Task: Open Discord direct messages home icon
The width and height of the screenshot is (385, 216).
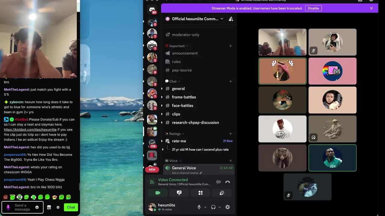Action: [x=152, y=10]
